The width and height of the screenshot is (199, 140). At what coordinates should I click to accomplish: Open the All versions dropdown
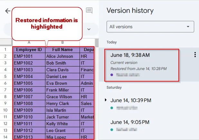click(150, 27)
